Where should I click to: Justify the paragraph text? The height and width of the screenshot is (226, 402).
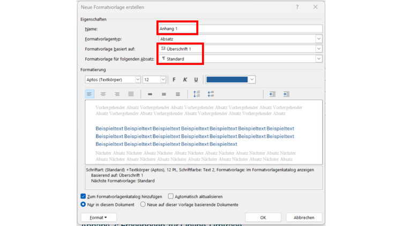pyautogui.click(x=131, y=94)
